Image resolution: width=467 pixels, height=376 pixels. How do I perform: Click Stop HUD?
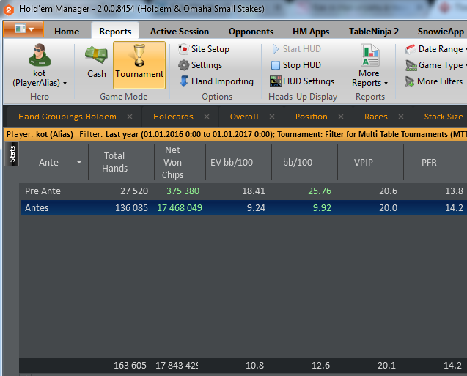tap(296, 65)
